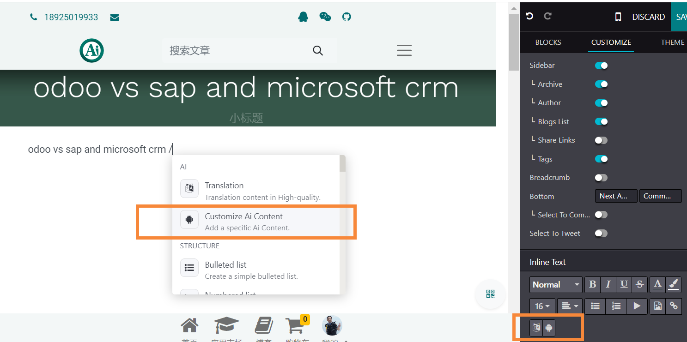Viewport: 687px width, 342px height.
Task: Toggle mobile preview phone icon
Action: coord(618,17)
